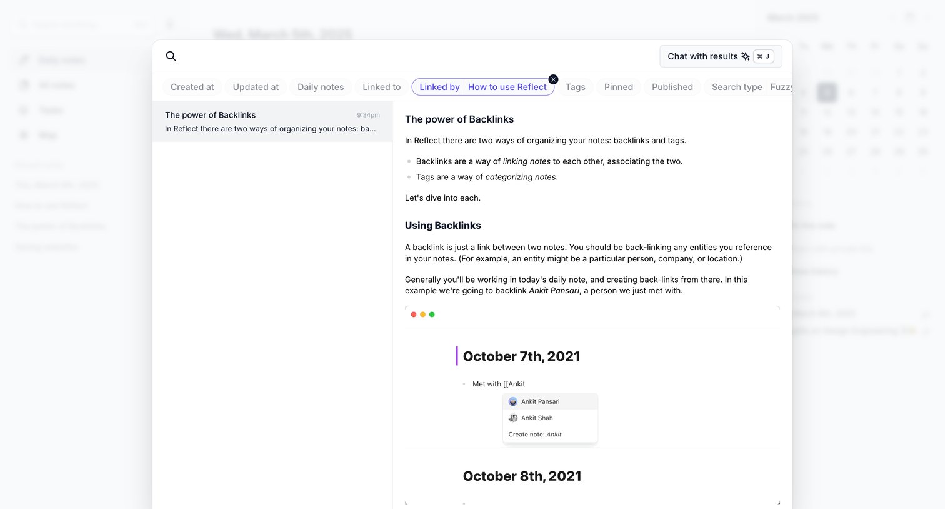The image size is (945, 509).
Task: Toggle the Daily notes filter
Action: (x=321, y=87)
